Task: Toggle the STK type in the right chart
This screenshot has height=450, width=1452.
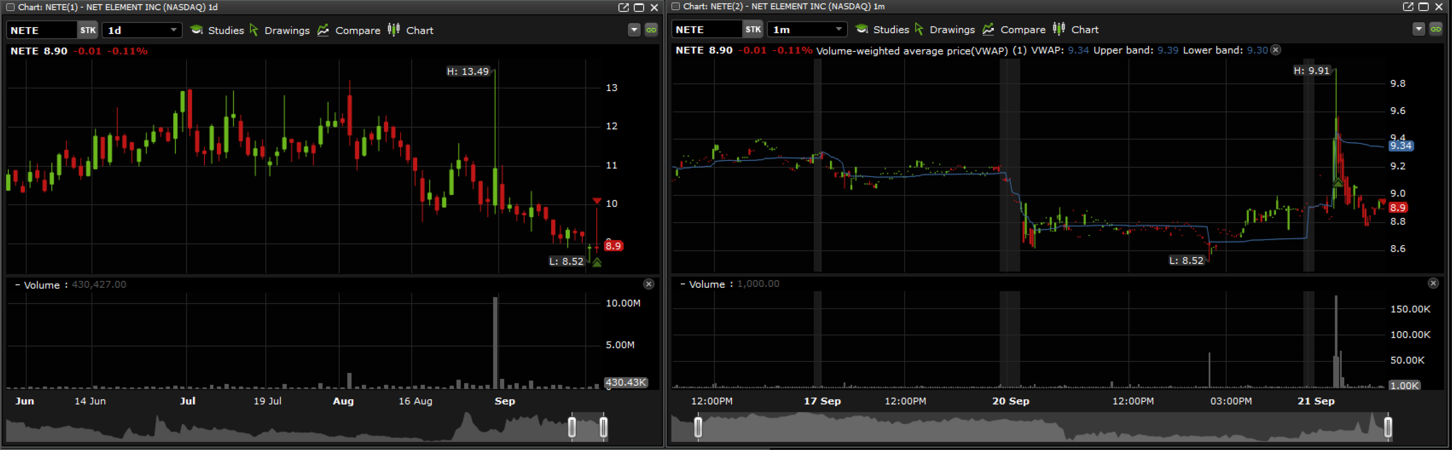Action: click(752, 30)
